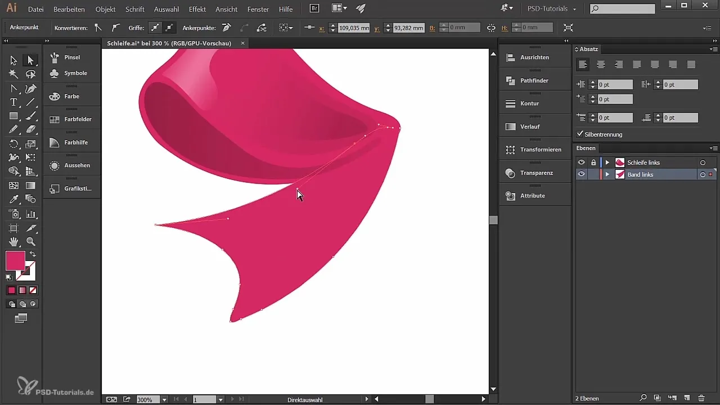The image size is (720, 405).
Task: Select the Rectangle tool
Action: pyautogui.click(x=13, y=116)
